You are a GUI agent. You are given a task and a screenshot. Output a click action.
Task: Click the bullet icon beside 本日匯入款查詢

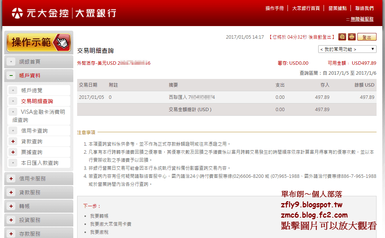coord(13,163)
